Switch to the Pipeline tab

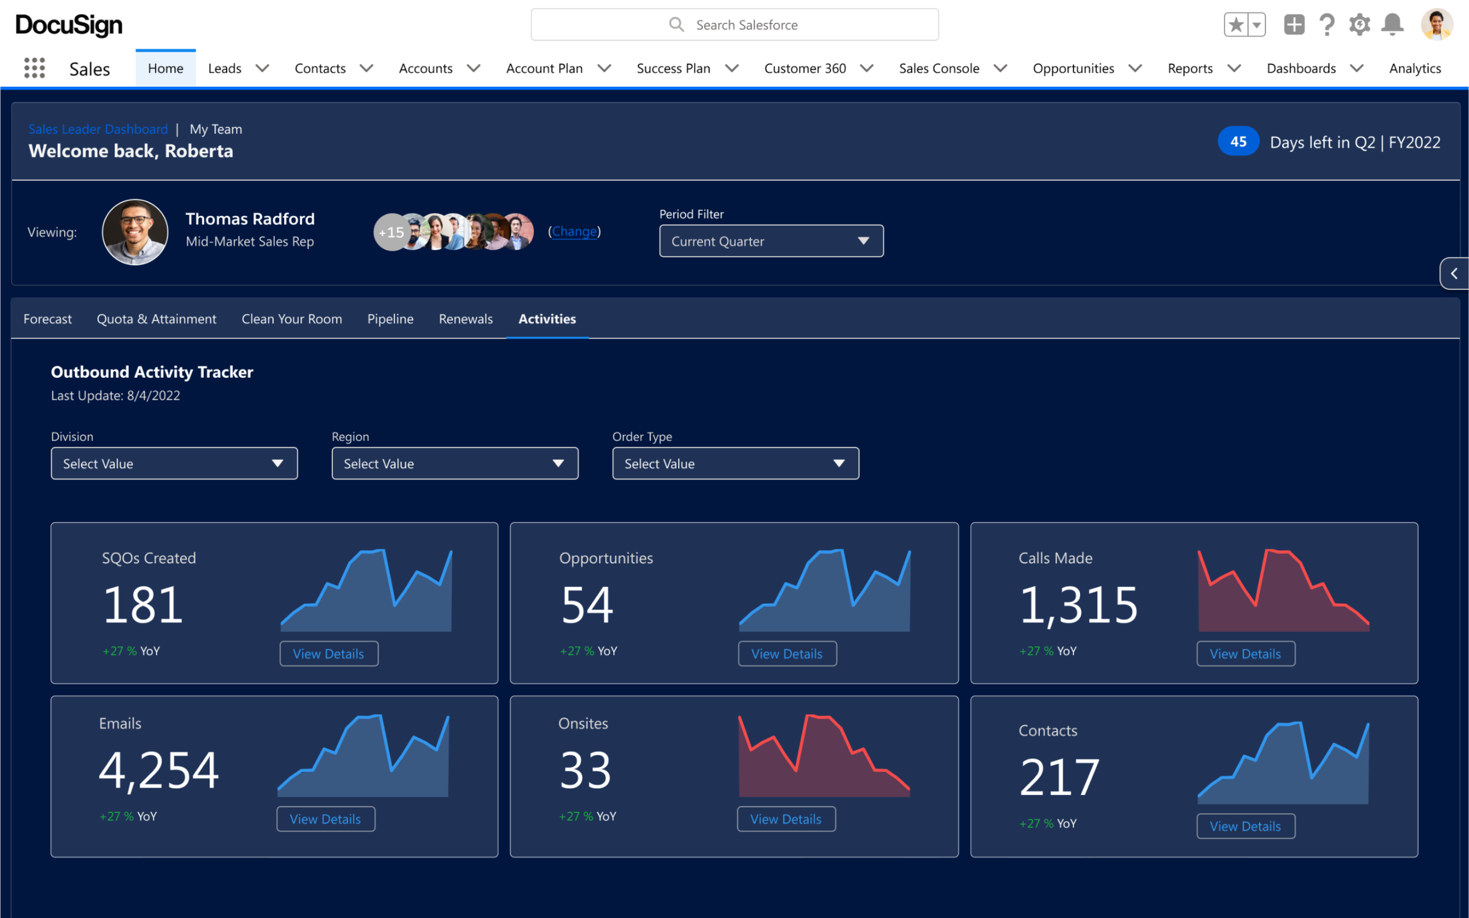390,319
